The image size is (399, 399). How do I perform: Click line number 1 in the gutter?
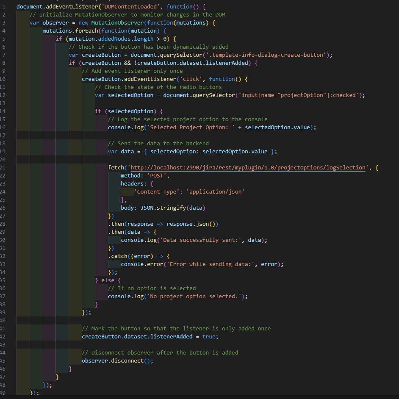(3, 6)
